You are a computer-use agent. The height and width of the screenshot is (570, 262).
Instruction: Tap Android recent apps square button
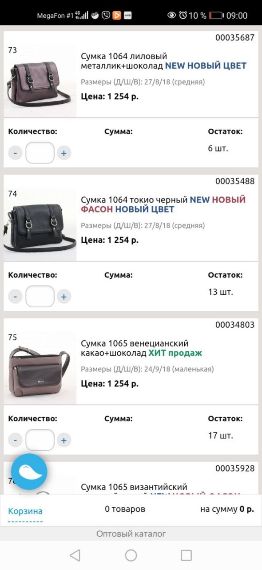coord(187,555)
